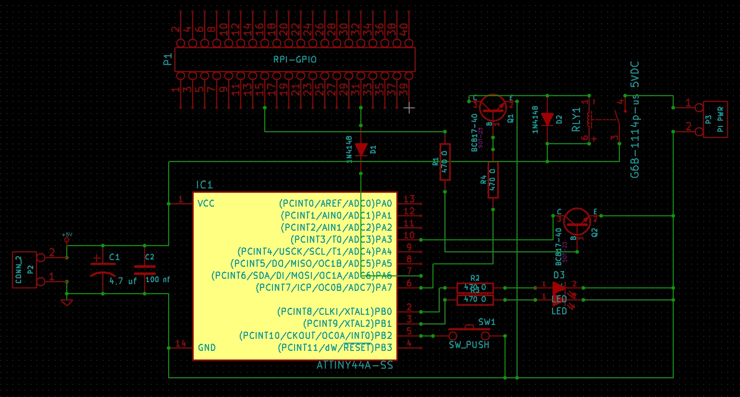Click the (PCINT3/T0/ADC3)PA3 pin label

342,239
